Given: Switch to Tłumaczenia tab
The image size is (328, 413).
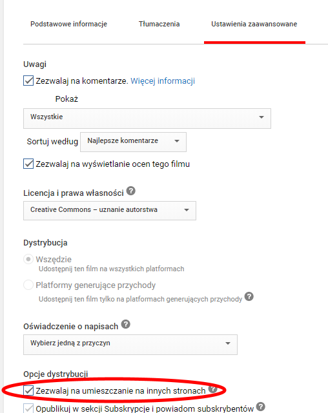Looking at the screenshot, I should point(159,24).
